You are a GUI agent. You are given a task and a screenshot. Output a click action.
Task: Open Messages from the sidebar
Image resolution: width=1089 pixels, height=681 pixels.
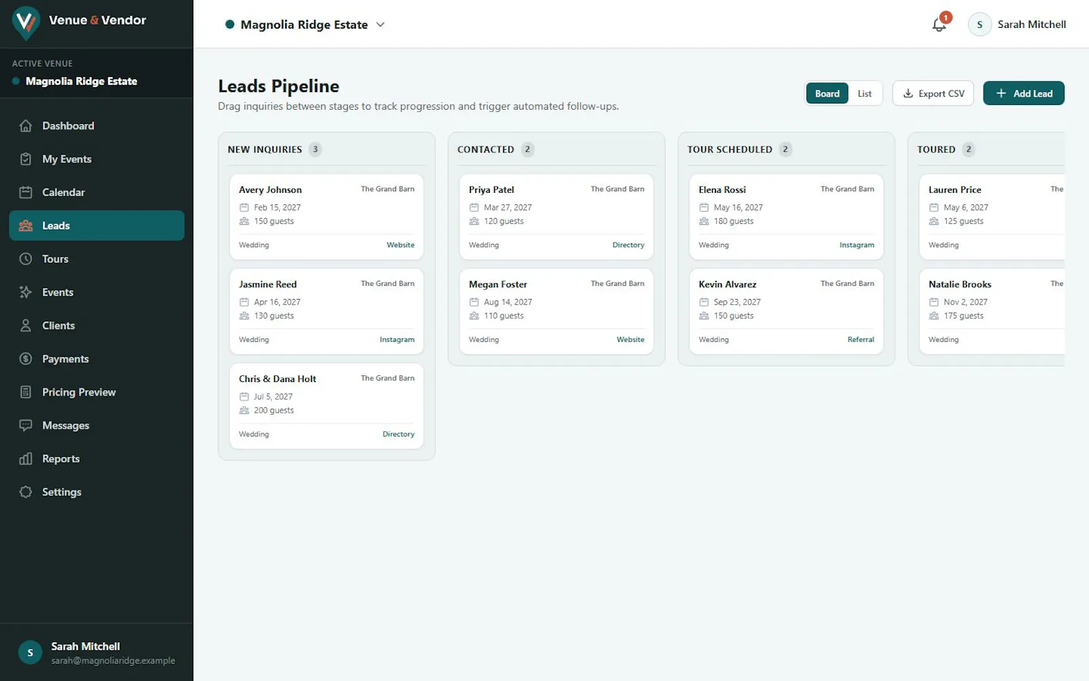point(97,426)
